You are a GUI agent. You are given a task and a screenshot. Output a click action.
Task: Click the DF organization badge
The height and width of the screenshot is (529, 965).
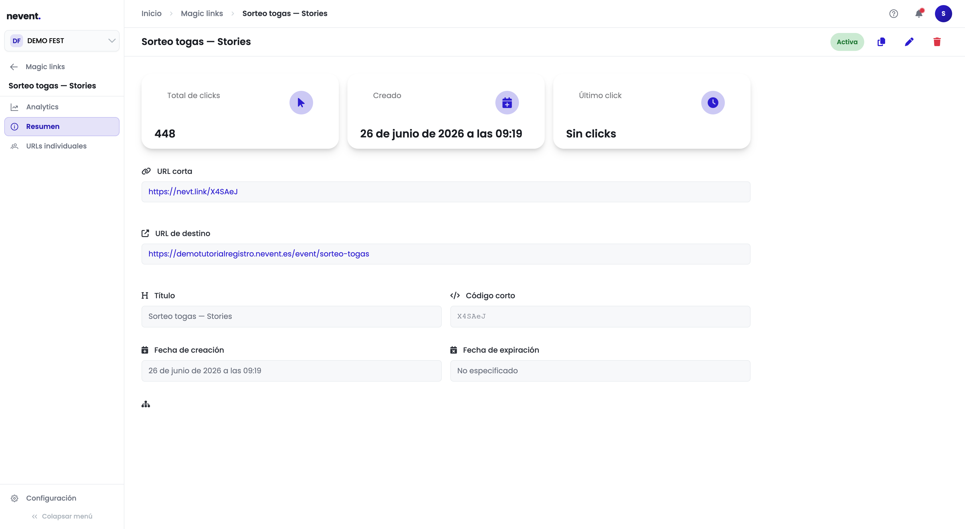point(16,41)
